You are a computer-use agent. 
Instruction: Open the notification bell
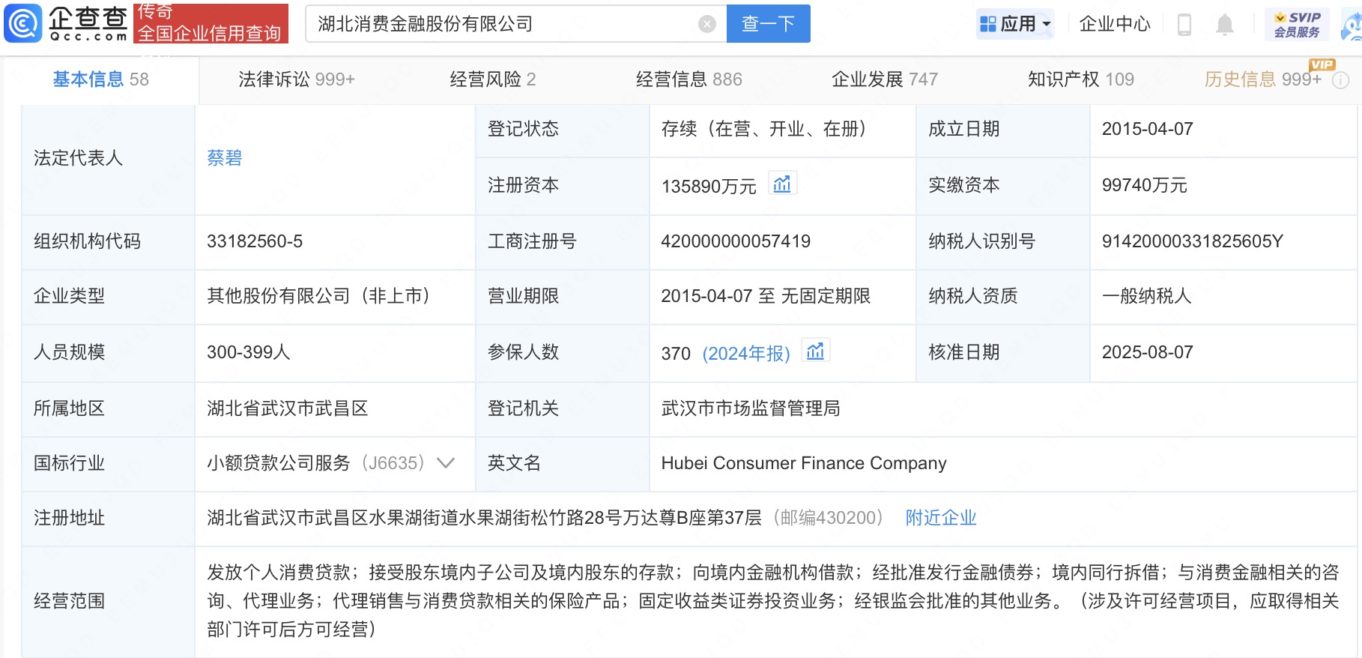point(1224,25)
